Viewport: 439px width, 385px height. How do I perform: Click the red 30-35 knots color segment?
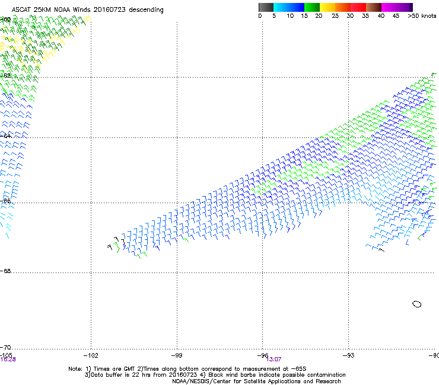(358, 7)
